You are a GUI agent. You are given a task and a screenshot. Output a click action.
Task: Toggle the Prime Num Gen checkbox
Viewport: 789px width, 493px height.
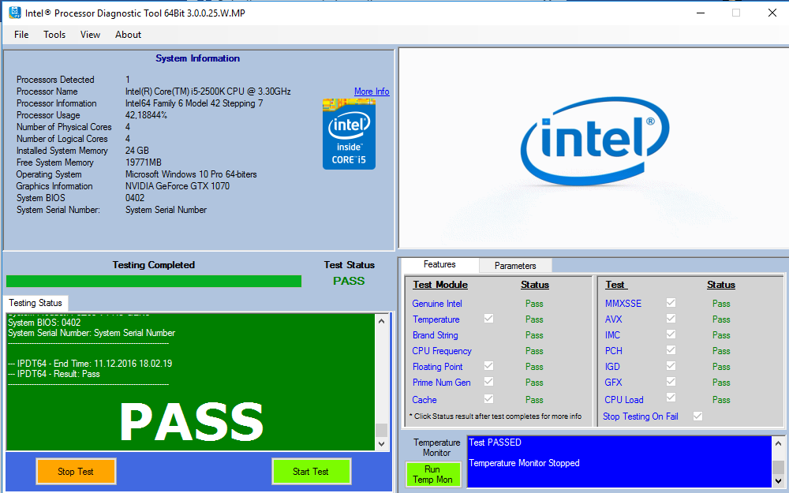(x=488, y=381)
